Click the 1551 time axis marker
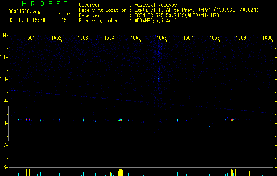The width and height of the screenshot is (277, 176). click(30, 38)
